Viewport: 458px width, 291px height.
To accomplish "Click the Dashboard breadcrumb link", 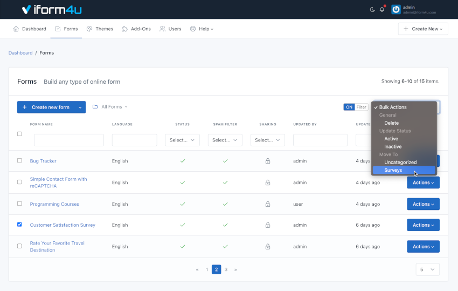I will pos(20,53).
